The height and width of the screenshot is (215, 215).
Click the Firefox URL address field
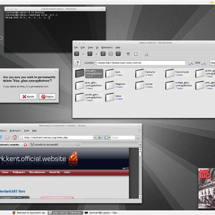56,138
